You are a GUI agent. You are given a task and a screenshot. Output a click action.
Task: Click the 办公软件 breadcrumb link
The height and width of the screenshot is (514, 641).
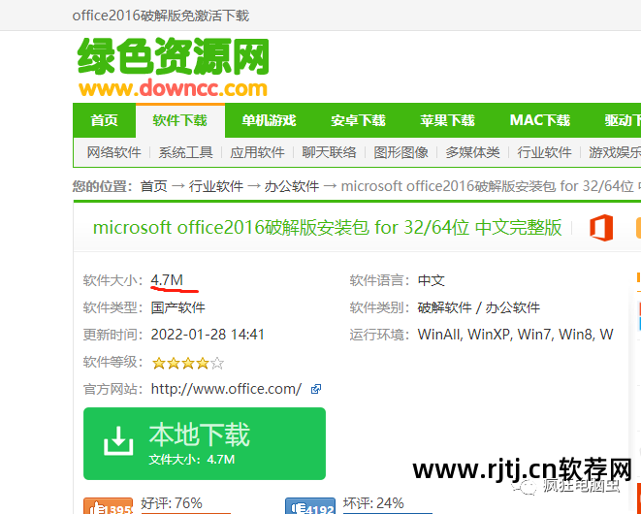pos(292,186)
